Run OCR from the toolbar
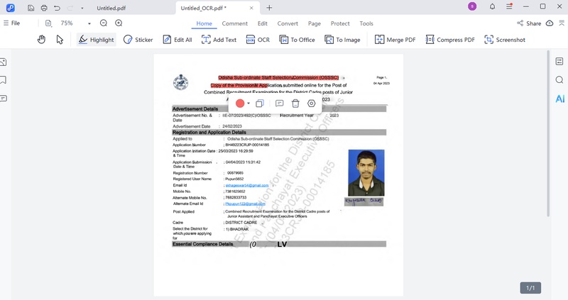Image resolution: width=568 pixels, height=300 pixels. click(258, 40)
